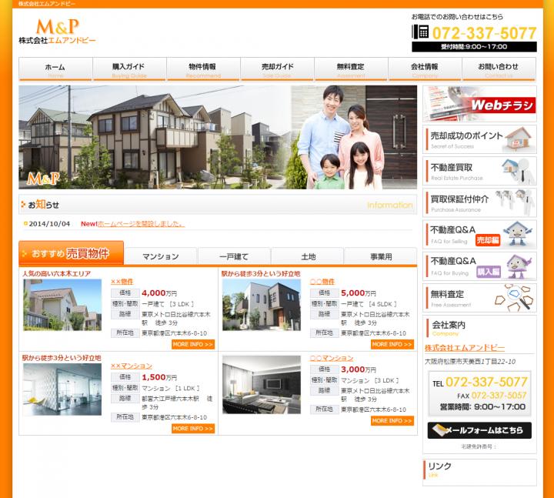Switch to the マンション tab
The height and width of the screenshot is (498, 554).
(161, 256)
